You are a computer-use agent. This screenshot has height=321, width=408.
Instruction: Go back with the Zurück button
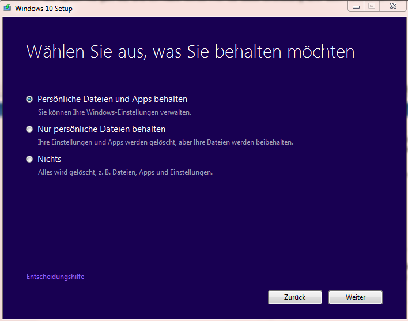[295, 297]
